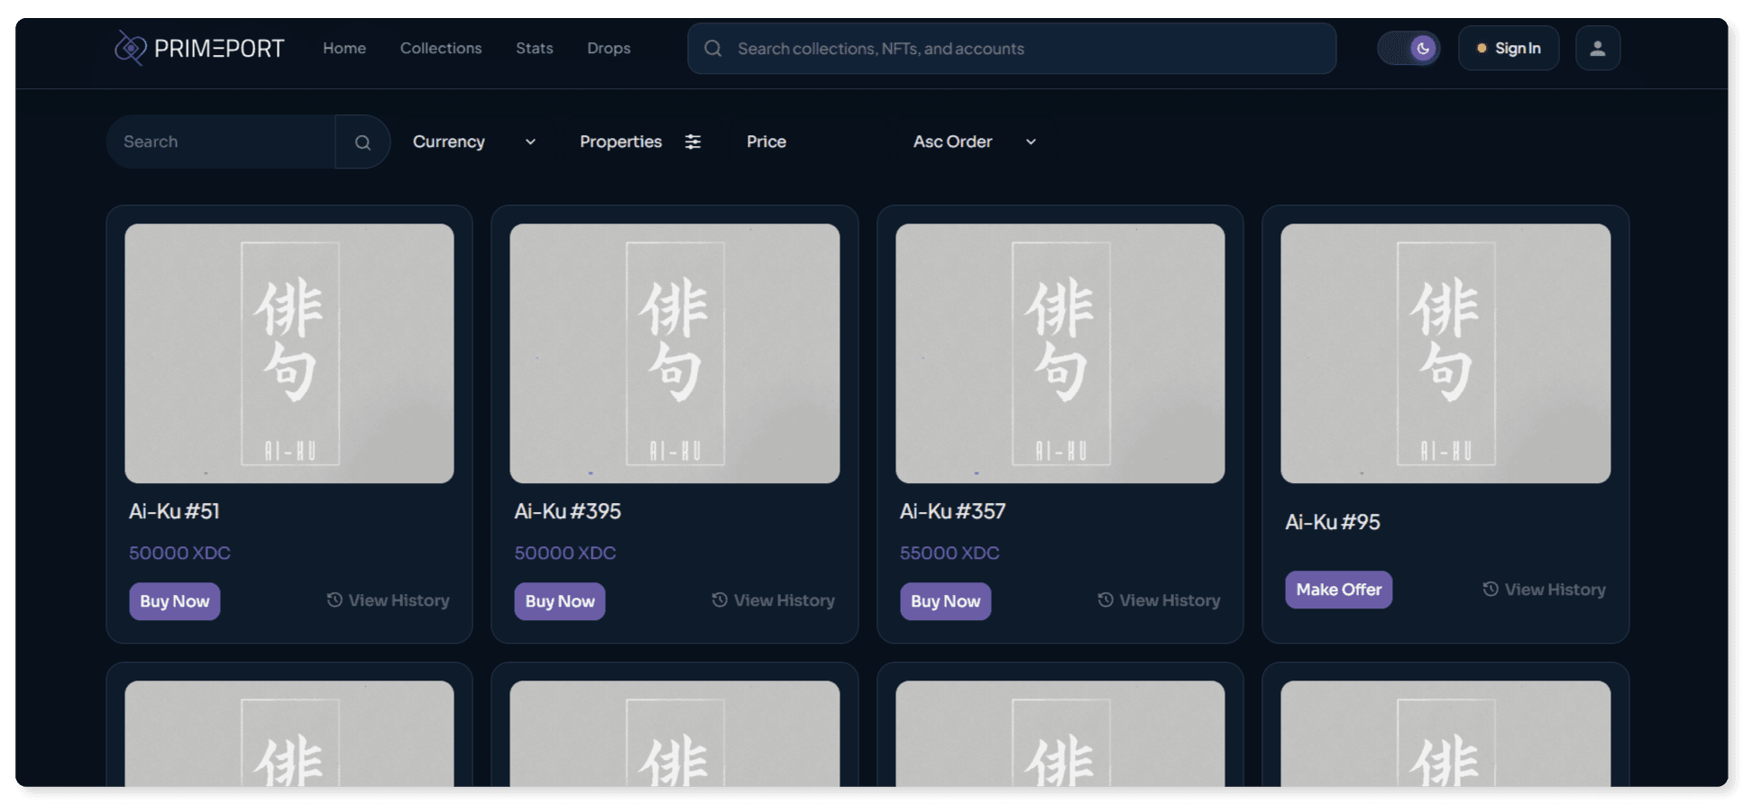This screenshot has height=805, width=1743.
Task: Navigate to Stats
Action: click(535, 49)
